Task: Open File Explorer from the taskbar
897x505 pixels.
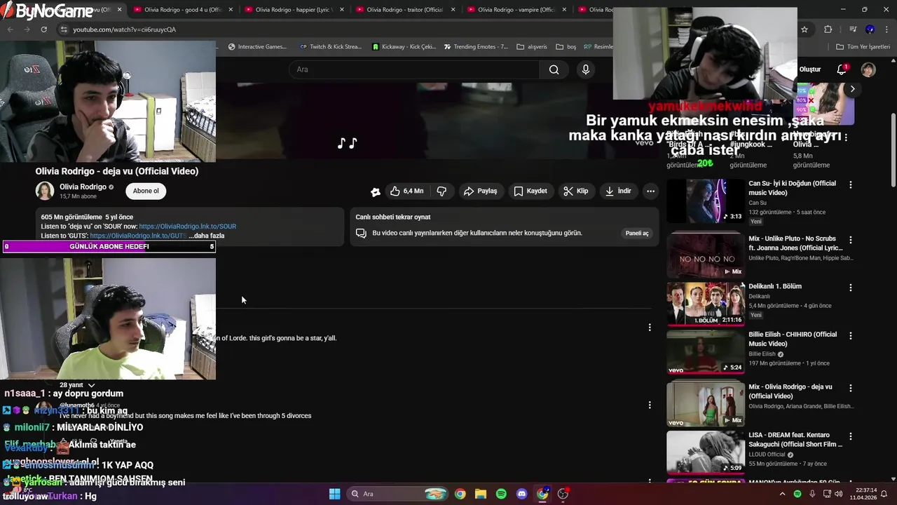Action: (x=481, y=494)
